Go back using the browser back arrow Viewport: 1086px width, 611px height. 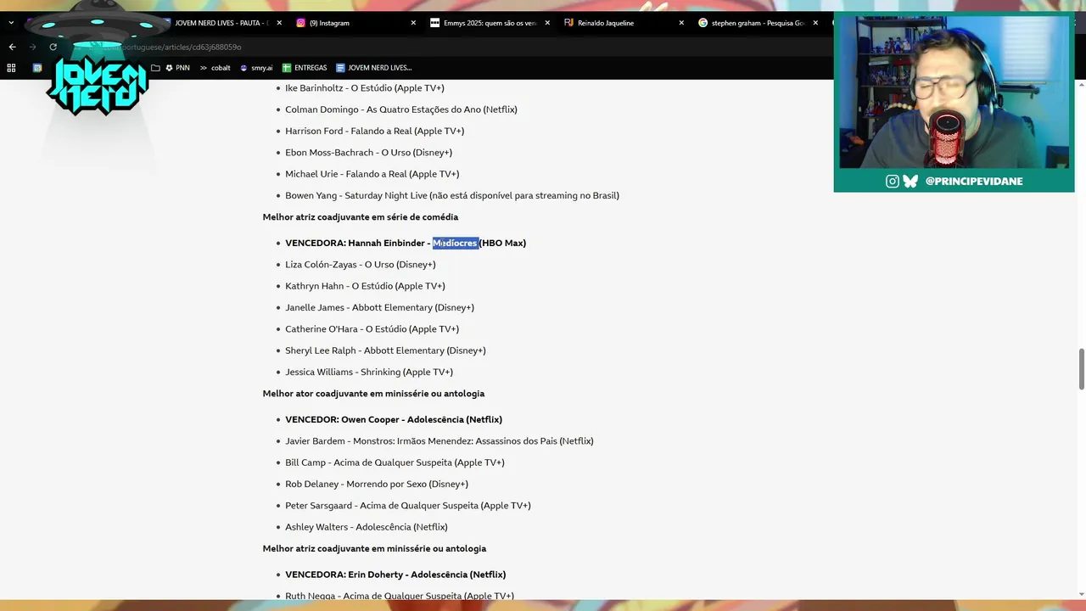click(x=12, y=47)
